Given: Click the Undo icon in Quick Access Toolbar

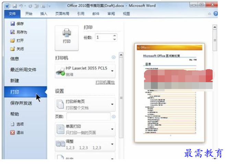Looking at the screenshot, I should (x=21, y=6).
